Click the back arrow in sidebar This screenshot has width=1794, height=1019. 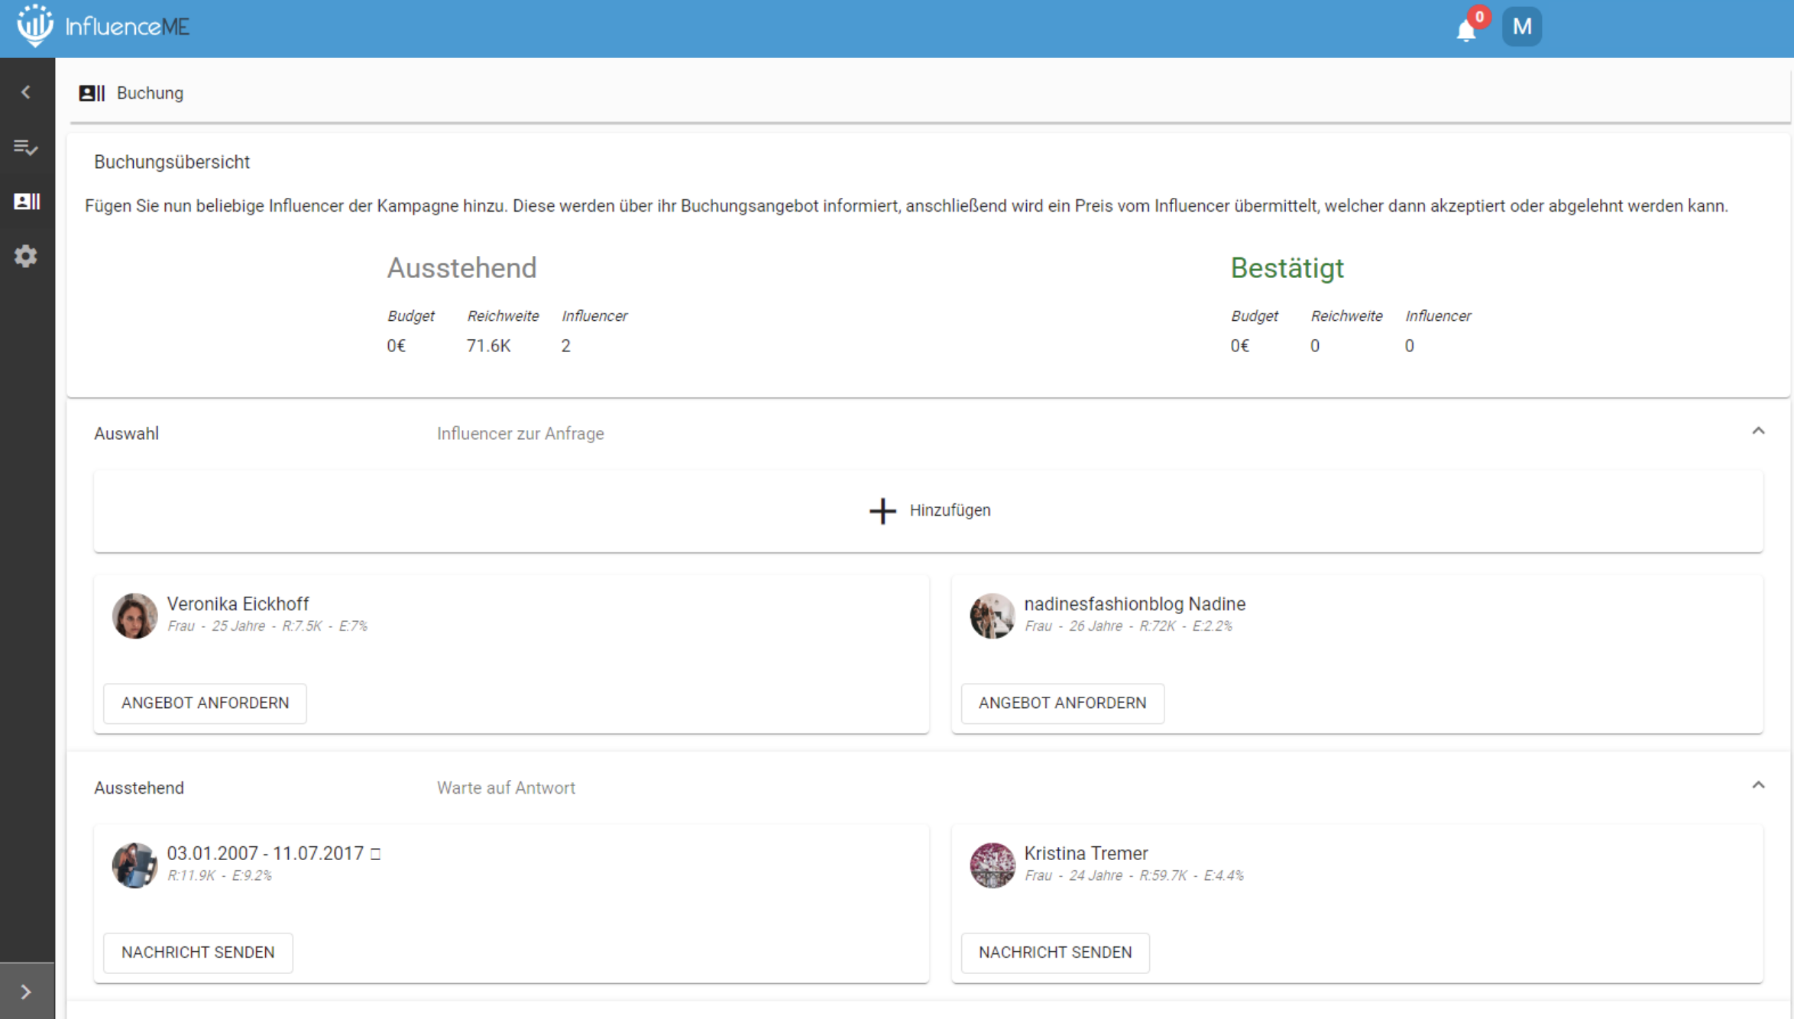[26, 92]
